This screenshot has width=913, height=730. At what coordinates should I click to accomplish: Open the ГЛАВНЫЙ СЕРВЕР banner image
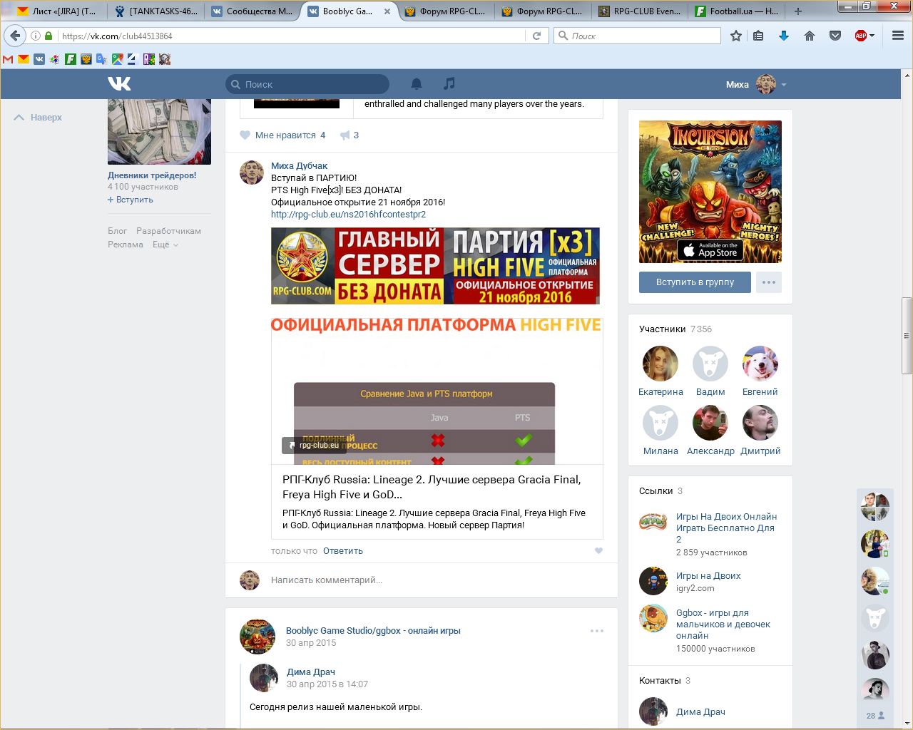coord(435,266)
